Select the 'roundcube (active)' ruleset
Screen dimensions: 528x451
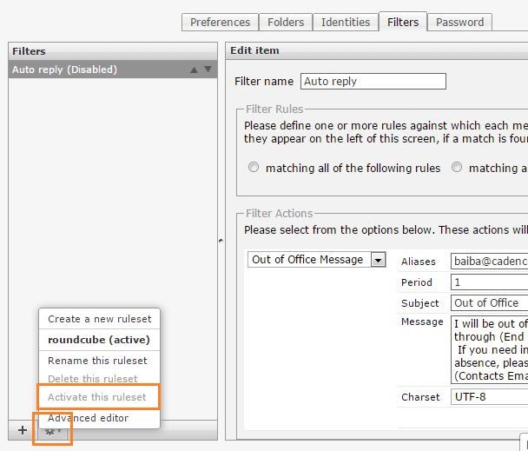[98, 340]
